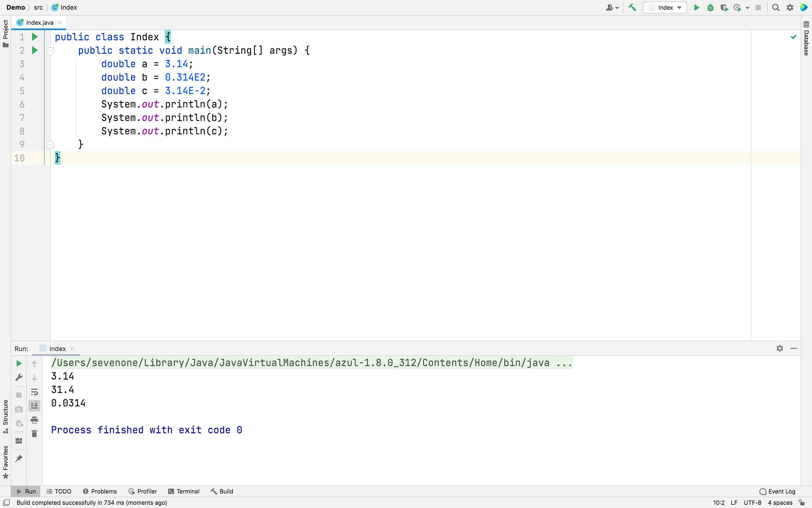Clear console output with trash icon
This screenshot has height=508, width=812.
tap(34, 434)
